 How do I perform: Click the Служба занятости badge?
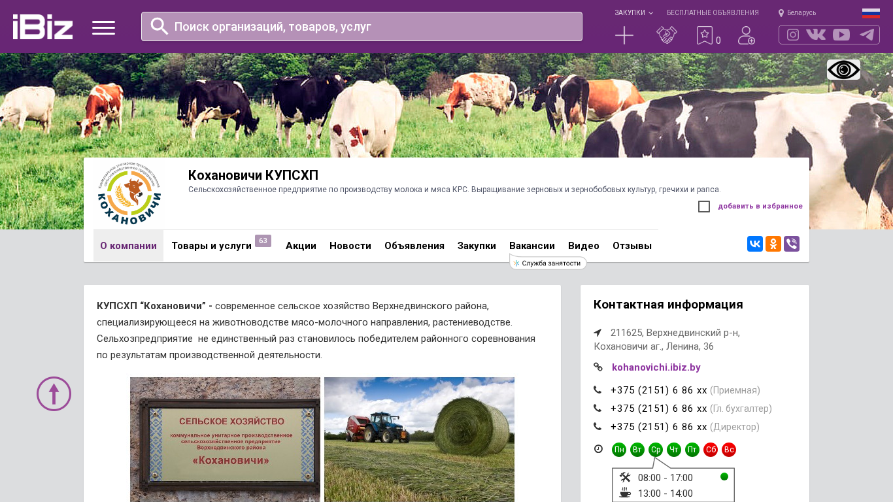tap(548, 263)
